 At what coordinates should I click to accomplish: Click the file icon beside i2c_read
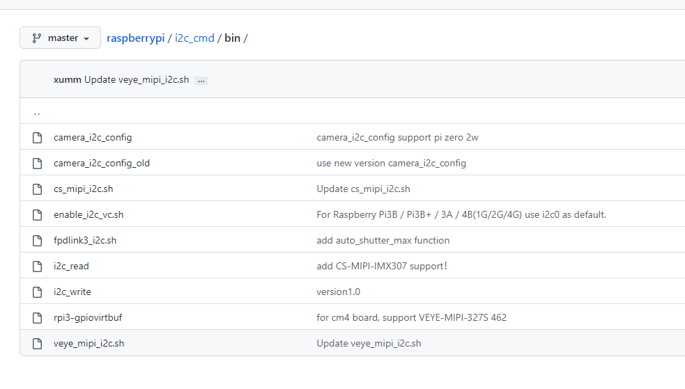(x=38, y=267)
